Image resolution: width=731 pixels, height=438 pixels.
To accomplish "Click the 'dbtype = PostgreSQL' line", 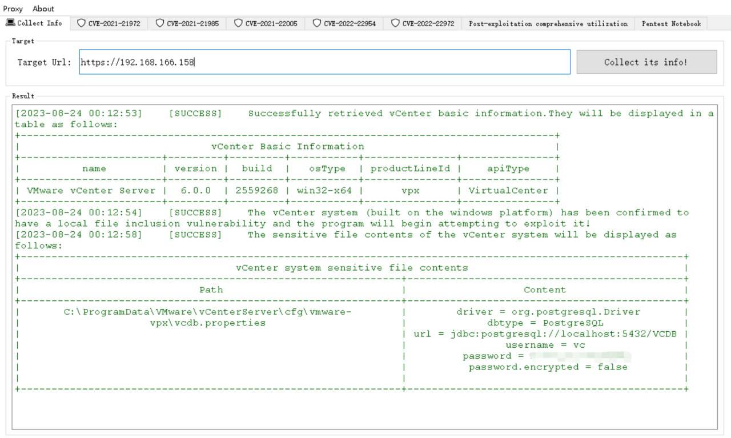I will [545, 323].
